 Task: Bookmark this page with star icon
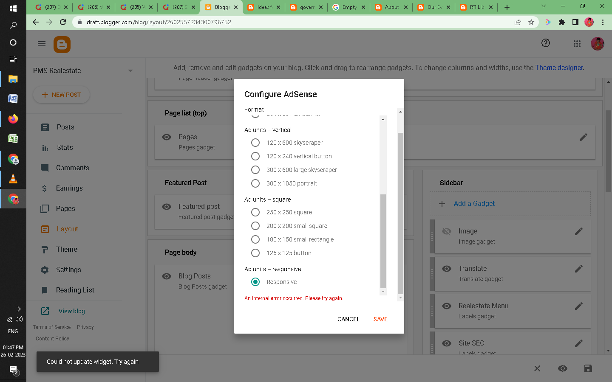[531, 22]
